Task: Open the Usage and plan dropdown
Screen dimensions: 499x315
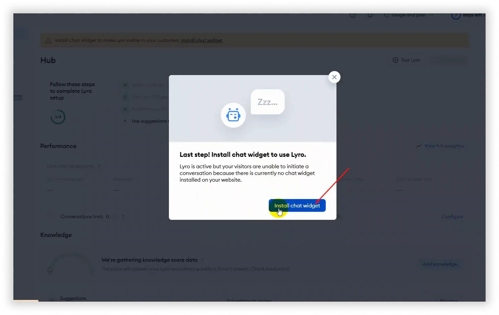Action: point(409,15)
